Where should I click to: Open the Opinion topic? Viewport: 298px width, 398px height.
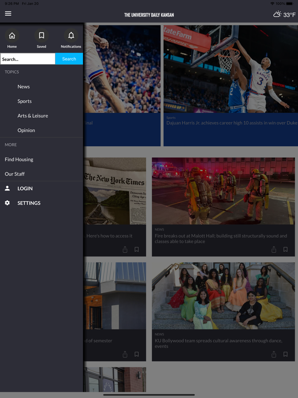click(26, 130)
